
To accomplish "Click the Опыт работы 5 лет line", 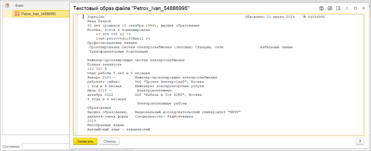I will click(118, 73).
